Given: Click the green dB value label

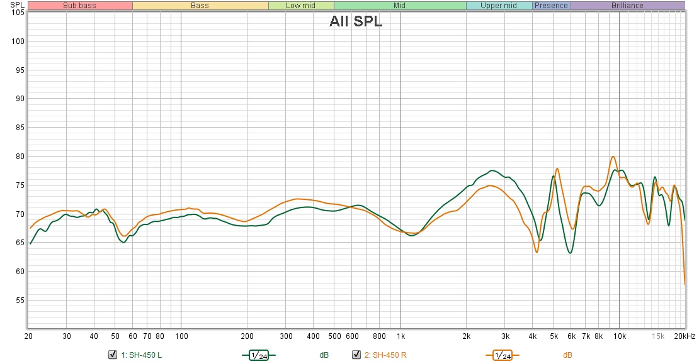Looking at the screenshot, I should tap(324, 355).
